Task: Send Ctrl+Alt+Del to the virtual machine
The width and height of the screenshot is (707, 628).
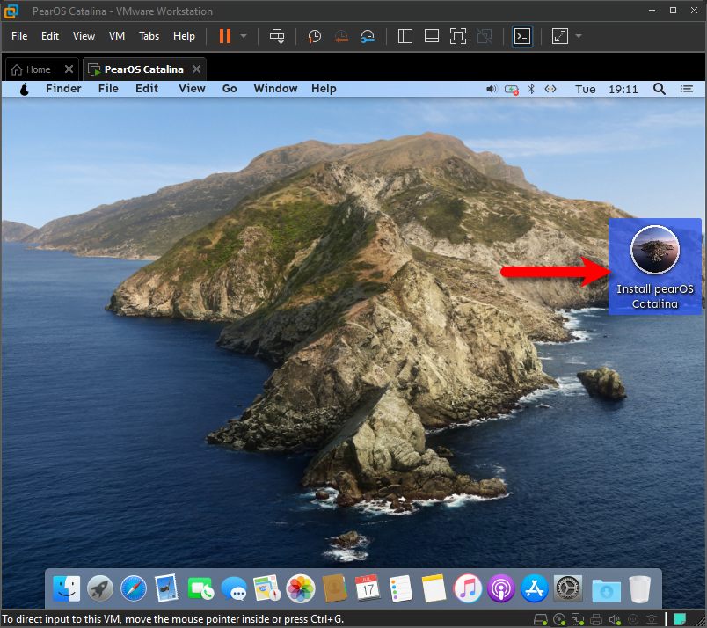Action: pyautogui.click(x=277, y=36)
